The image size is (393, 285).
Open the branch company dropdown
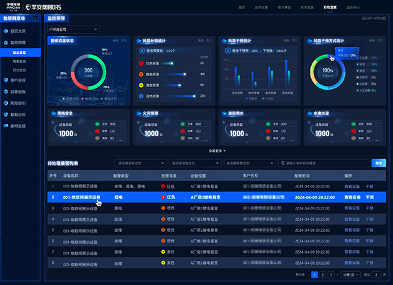[73, 29]
